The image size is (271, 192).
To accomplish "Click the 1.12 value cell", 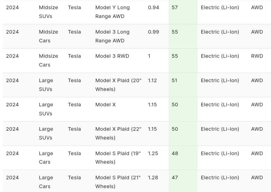I will 152,81.
